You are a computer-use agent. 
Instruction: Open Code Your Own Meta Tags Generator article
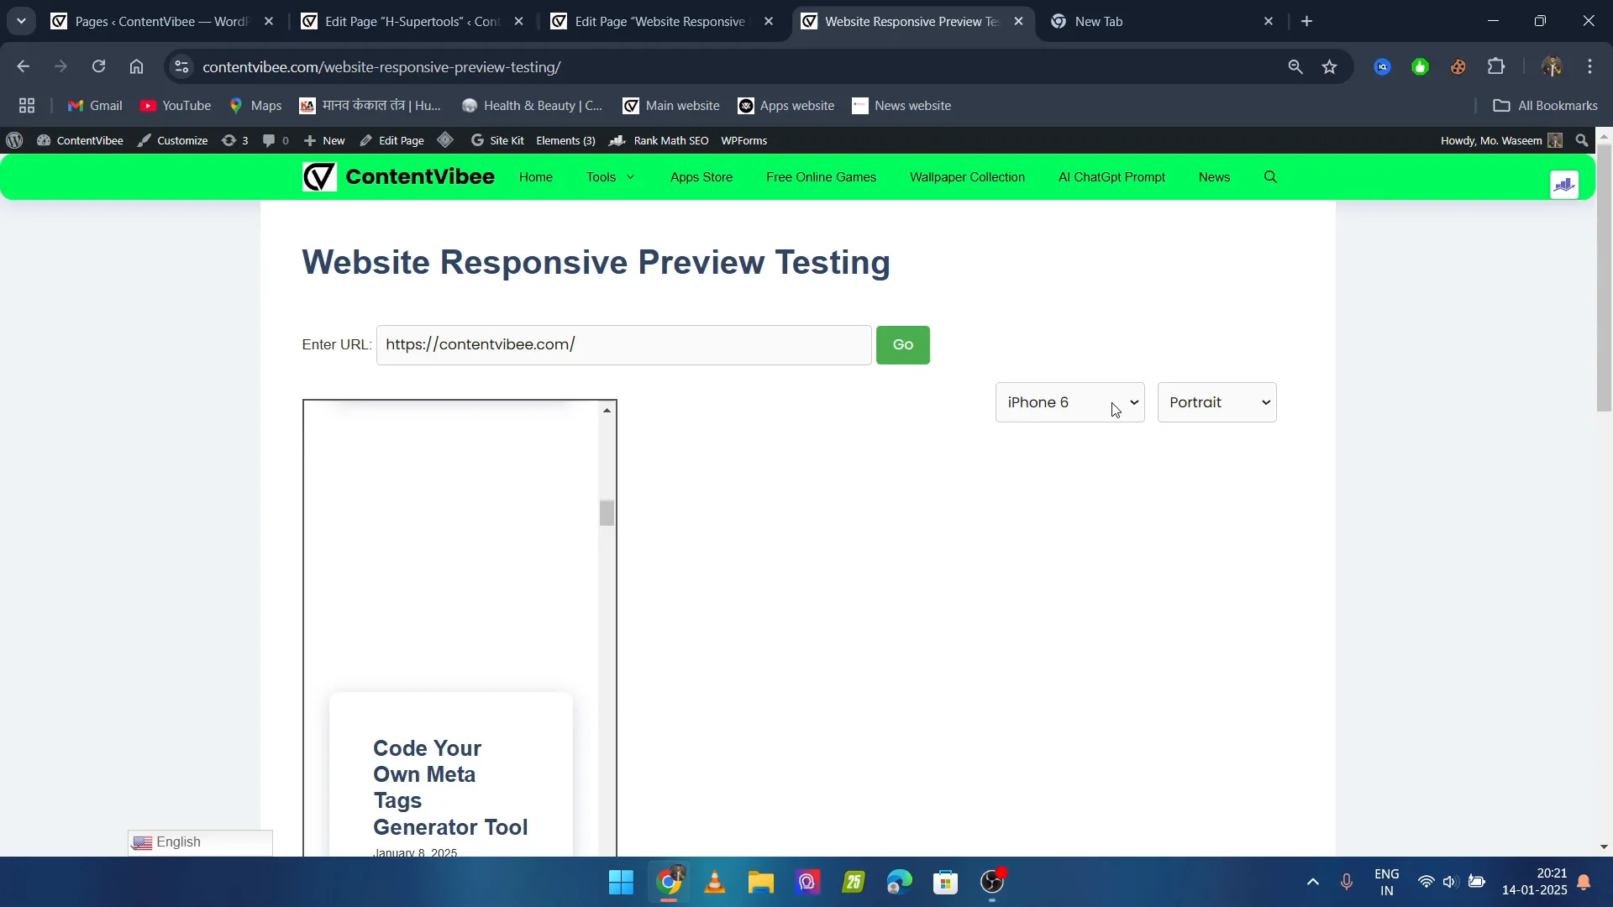point(450,788)
